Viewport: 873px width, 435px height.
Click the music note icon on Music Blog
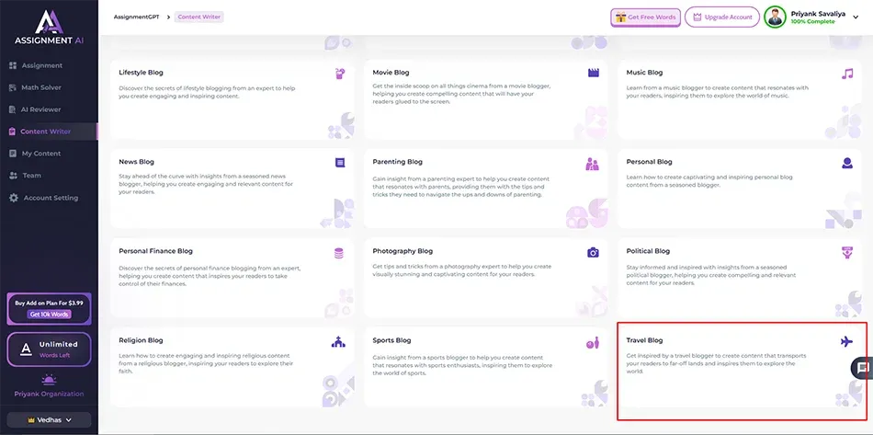[x=846, y=74]
